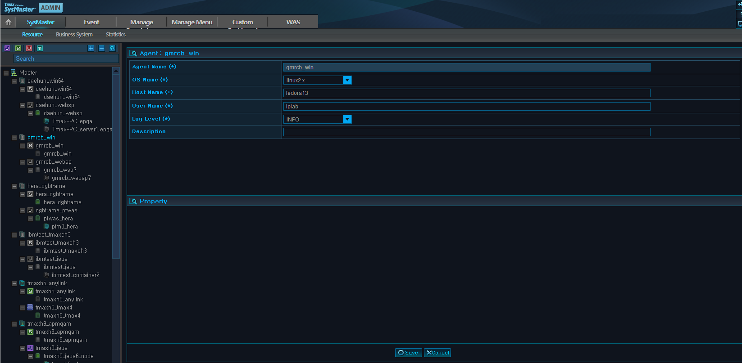Click the tree scrollbar up arrow
This screenshot has height=363, width=742.
coord(116,71)
